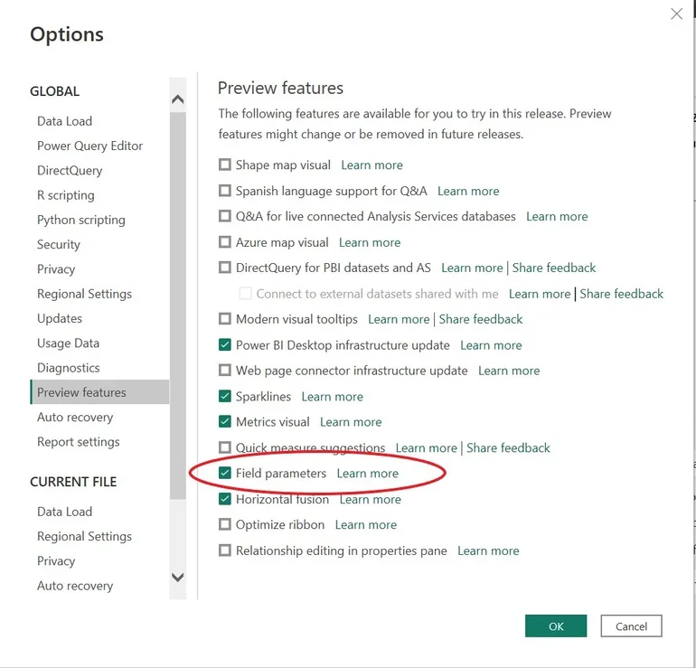Select Privacy under CURRENT FILE

56,561
